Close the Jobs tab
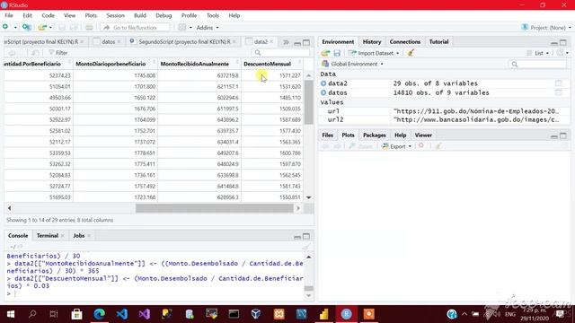575x323 pixels. pyautogui.click(x=89, y=235)
